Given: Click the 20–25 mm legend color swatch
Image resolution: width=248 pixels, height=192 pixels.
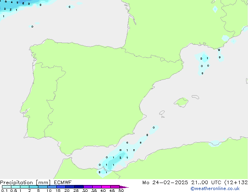Looking at the screenshot, I should (x=70, y=187).
